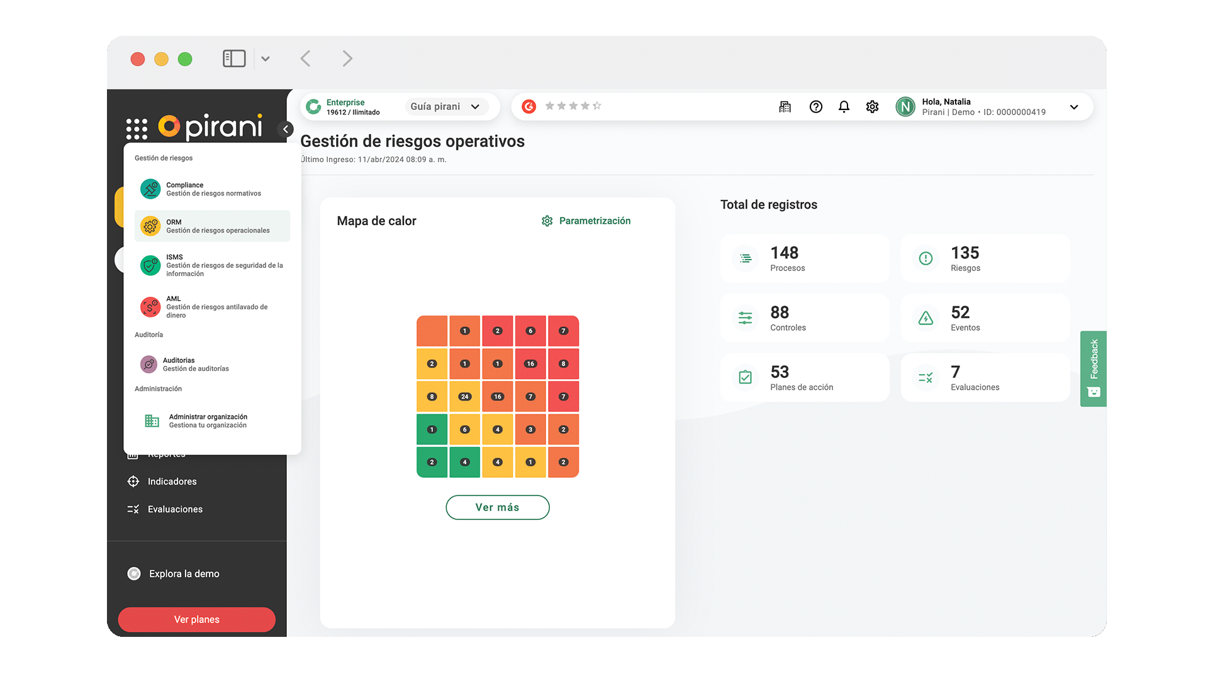
Task: Toggle the browser sidebar panel button
Action: coord(234,58)
